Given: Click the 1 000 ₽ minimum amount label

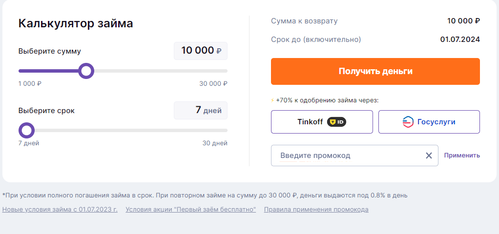Looking at the screenshot, I should [30, 84].
